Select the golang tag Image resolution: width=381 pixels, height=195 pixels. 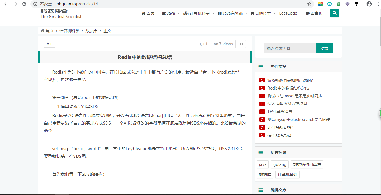[280, 164]
